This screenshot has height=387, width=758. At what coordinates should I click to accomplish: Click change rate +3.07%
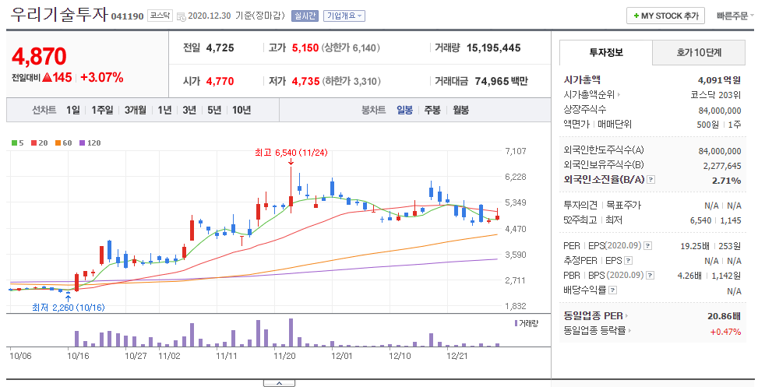[101, 77]
